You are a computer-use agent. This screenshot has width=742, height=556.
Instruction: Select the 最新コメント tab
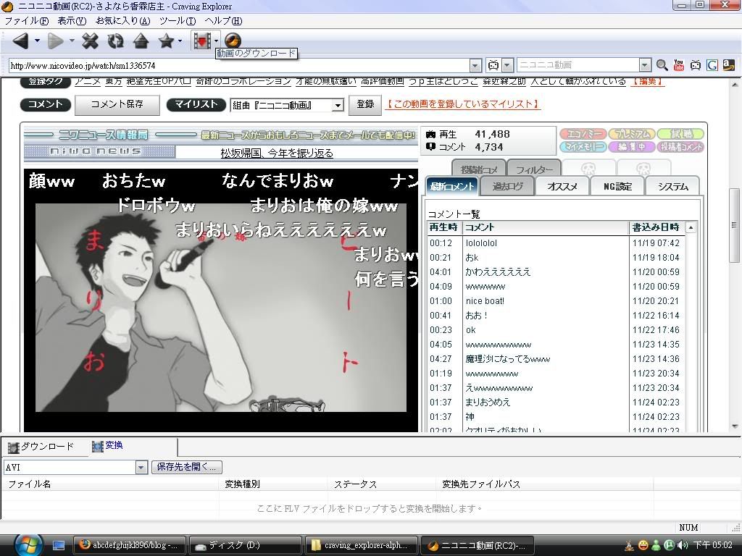[x=452, y=186]
